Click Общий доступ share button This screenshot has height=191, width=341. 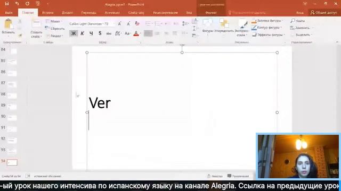click(x=323, y=13)
